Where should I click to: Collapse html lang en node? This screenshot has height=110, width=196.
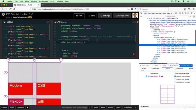[152, 32]
